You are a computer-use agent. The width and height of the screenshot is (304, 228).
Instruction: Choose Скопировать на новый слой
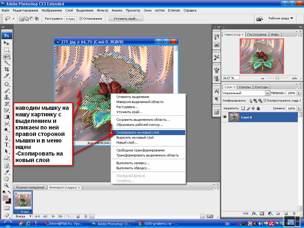[148, 132]
